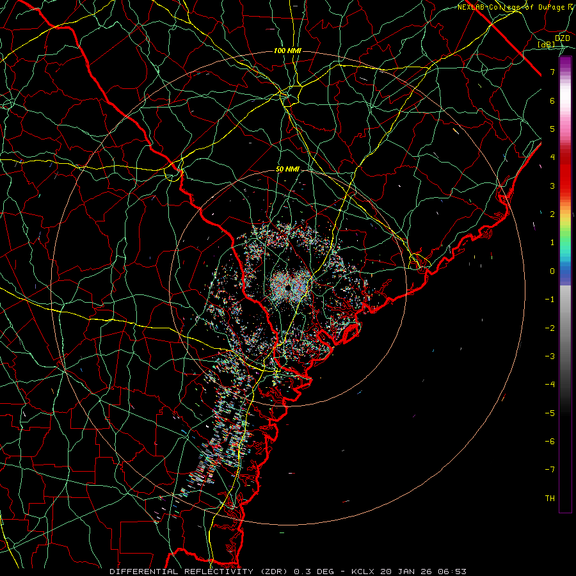The width and height of the screenshot is (576, 576).
Task: Click "KCLX" station ID in the caption
Action: coord(362,572)
